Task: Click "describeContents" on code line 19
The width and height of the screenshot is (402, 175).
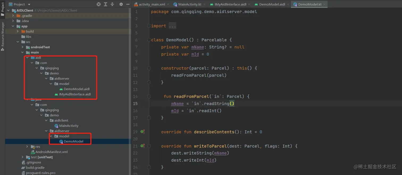Action: coord(214,132)
